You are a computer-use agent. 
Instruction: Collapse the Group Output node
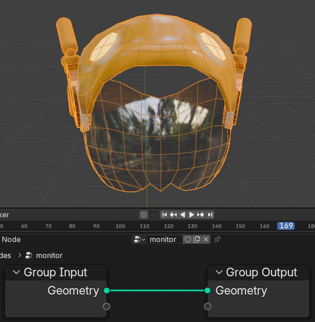click(x=219, y=273)
